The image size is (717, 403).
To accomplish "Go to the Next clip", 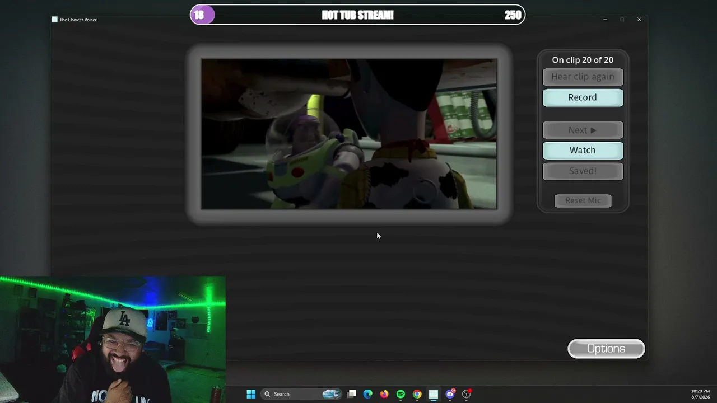I will pos(583,130).
